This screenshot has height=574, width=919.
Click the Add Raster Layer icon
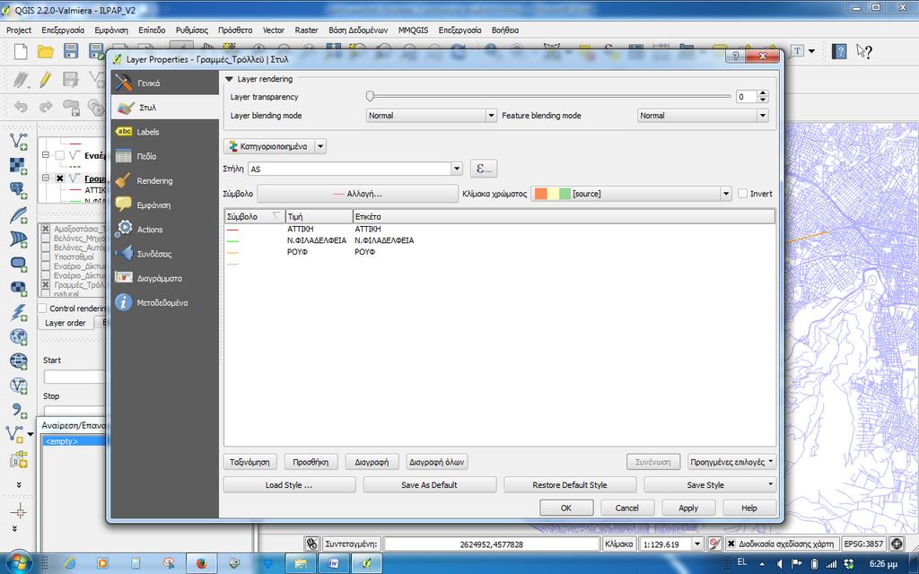pos(18,166)
